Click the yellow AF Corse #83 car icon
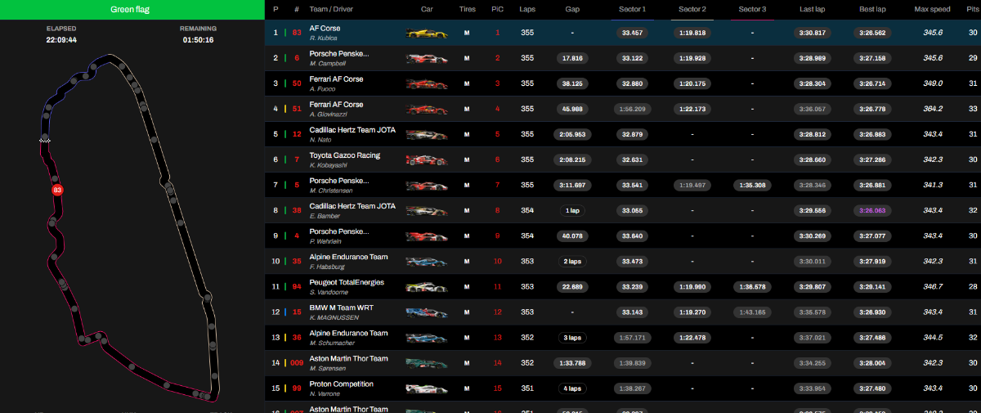 pyautogui.click(x=426, y=34)
